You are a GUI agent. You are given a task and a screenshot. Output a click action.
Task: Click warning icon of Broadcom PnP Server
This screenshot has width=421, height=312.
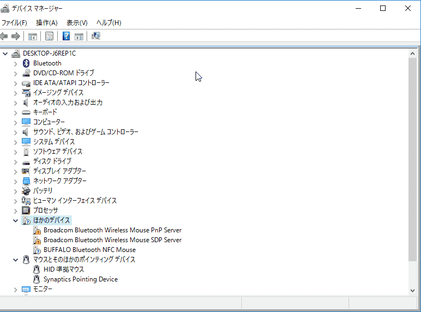(x=37, y=230)
